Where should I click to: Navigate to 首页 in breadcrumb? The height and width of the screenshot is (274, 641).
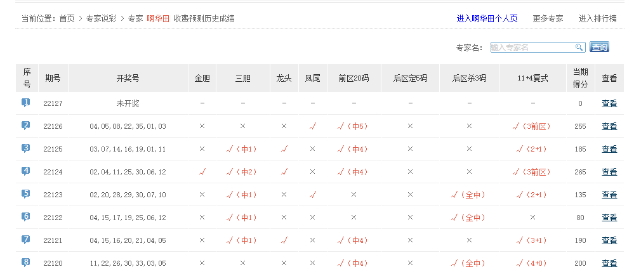[x=67, y=18]
